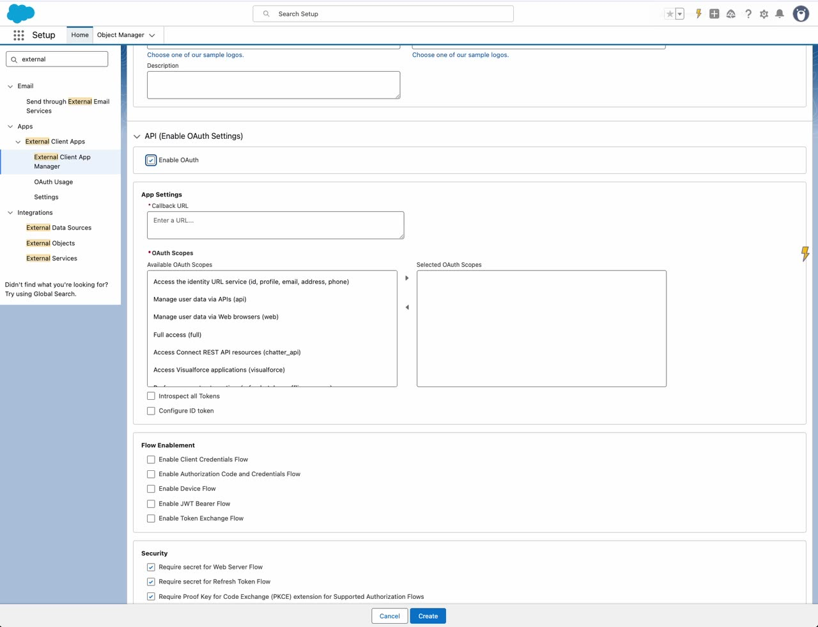The image size is (818, 627).
Task: Uncheck the Enable OAuth checkbox
Action: pos(151,160)
